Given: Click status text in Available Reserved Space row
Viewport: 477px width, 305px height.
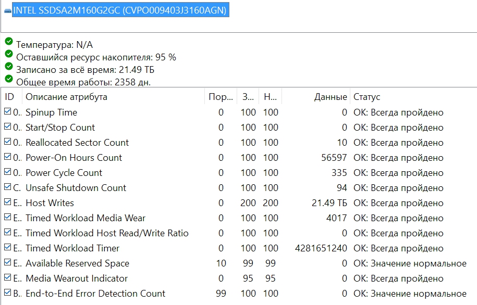Looking at the screenshot, I should (x=410, y=263).
